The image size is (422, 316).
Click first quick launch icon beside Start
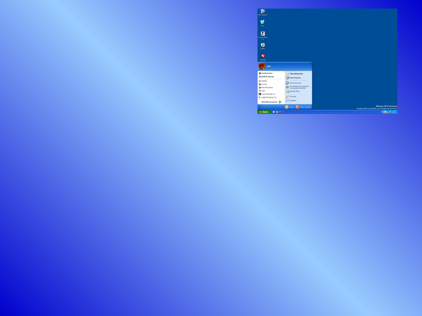tap(274, 112)
